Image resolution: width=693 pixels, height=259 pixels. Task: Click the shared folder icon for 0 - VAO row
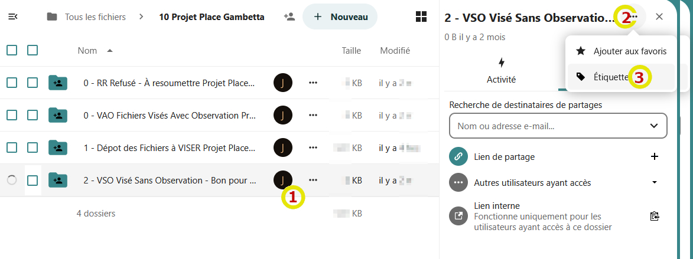coord(57,115)
